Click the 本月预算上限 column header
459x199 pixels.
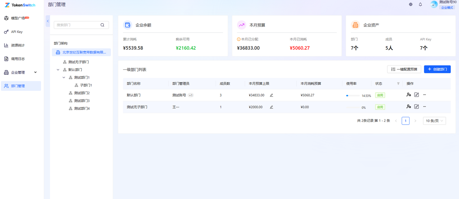point(259,83)
